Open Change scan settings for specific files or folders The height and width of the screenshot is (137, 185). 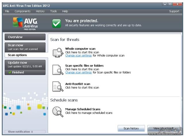click(x=78, y=73)
